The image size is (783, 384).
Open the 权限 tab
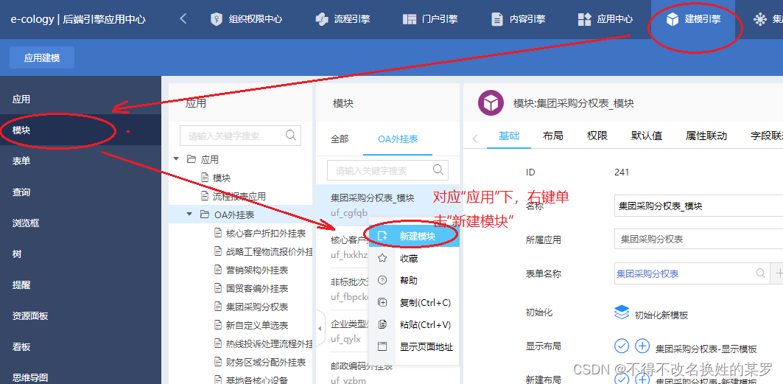[597, 136]
